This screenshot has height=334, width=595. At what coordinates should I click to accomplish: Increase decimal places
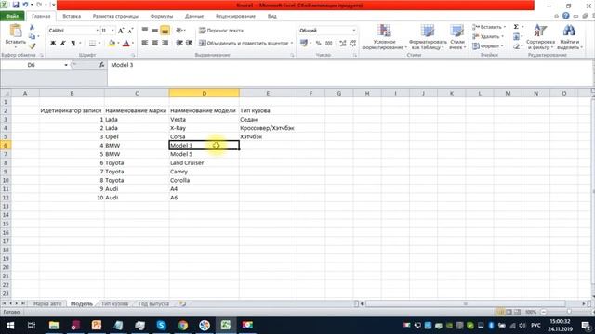point(343,44)
